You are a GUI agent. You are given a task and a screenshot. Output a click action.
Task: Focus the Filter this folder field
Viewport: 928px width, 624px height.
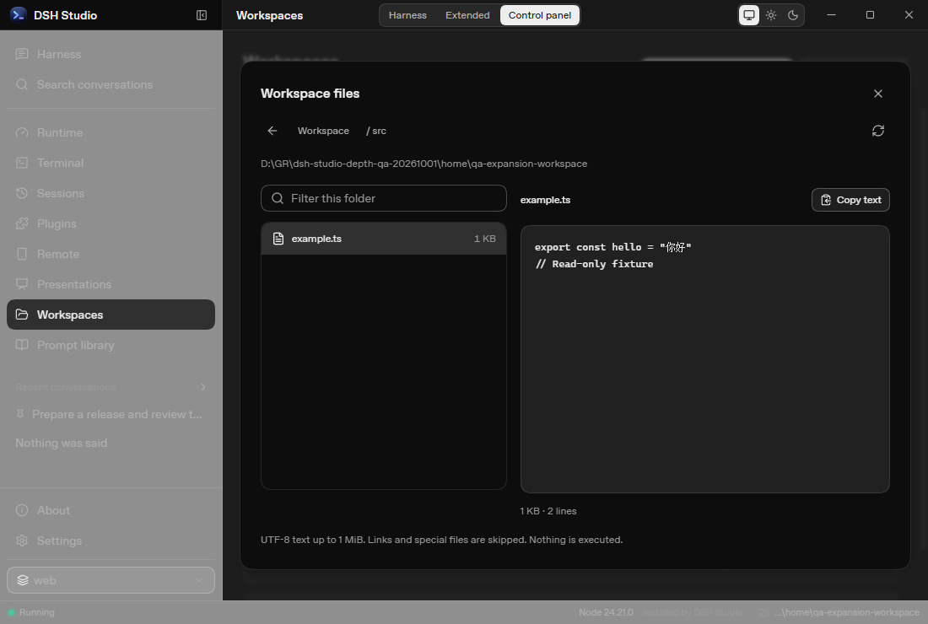[x=384, y=198]
